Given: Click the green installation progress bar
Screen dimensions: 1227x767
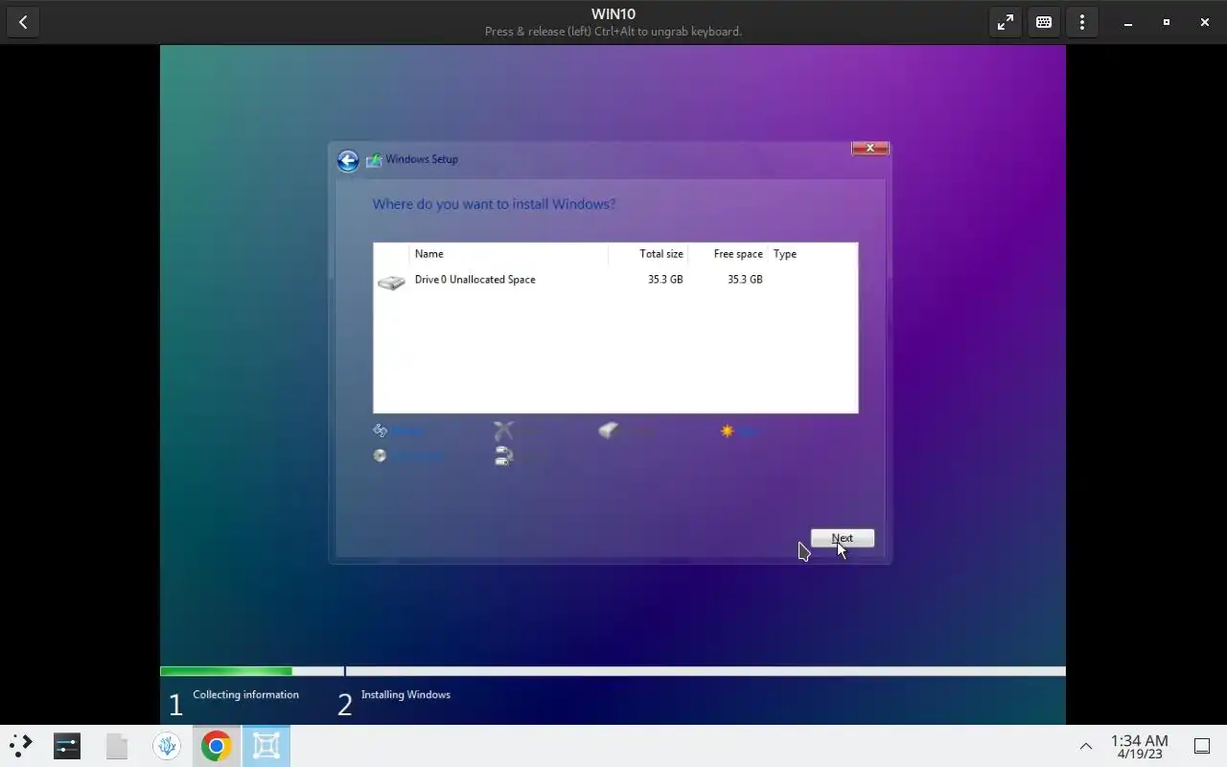Looking at the screenshot, I should pyautogui.click(x=226, y=671).
